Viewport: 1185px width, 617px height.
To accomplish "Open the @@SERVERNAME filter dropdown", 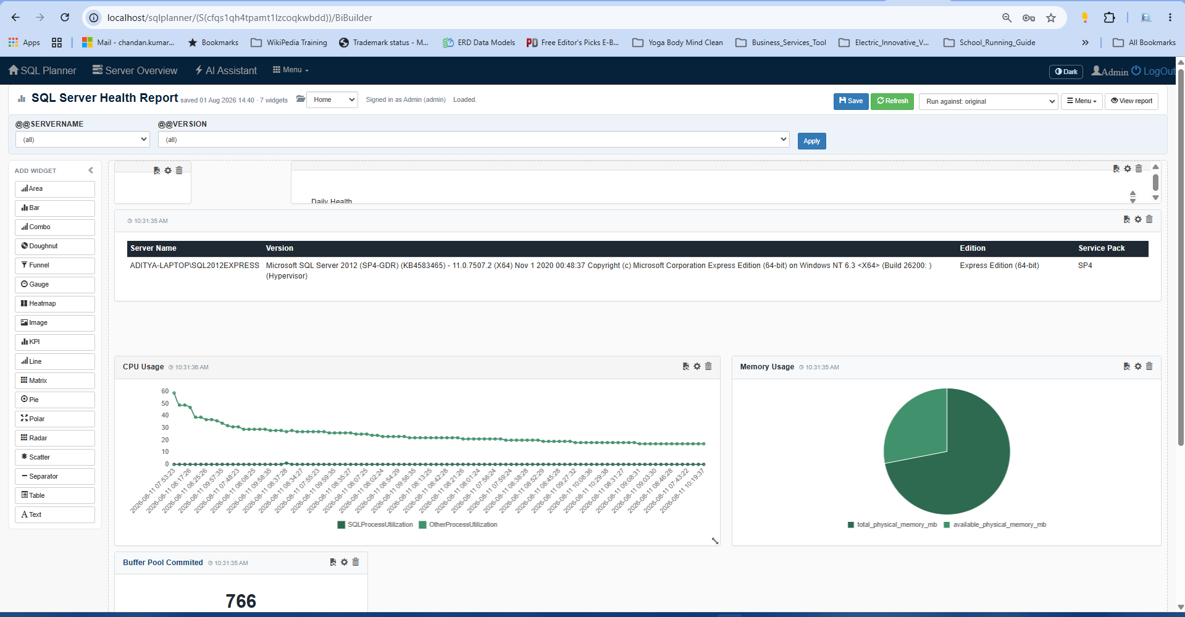I will tap(82, 140).
